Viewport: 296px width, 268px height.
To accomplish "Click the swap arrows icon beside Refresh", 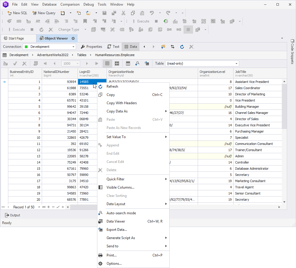I will point(173,47).
